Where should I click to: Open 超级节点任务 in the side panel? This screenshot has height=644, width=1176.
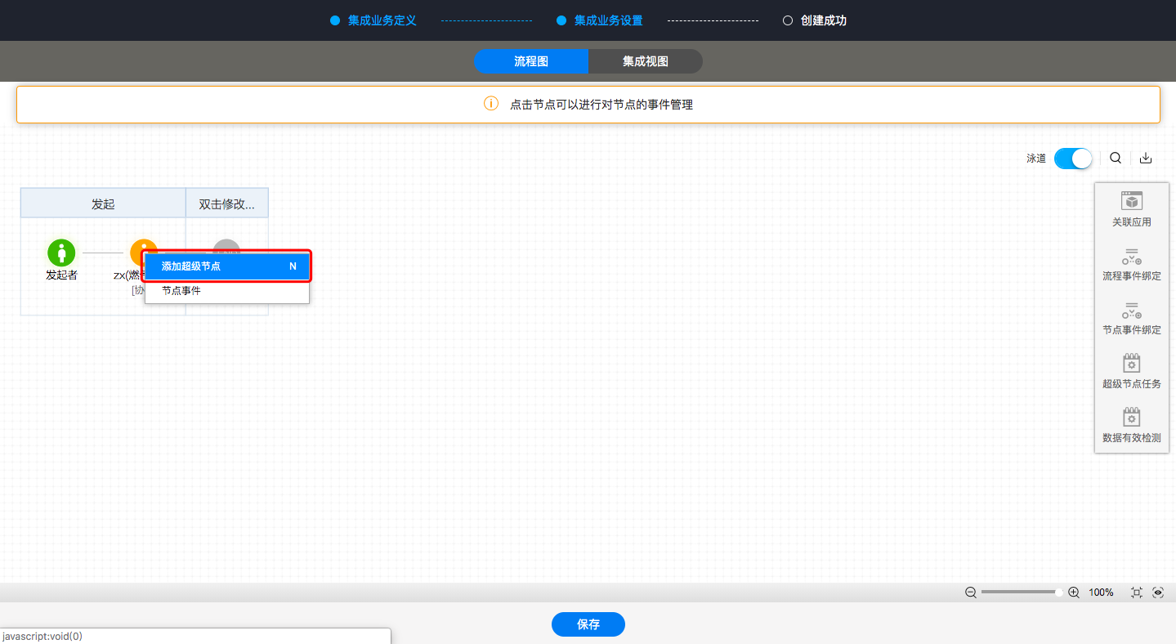1131,372
